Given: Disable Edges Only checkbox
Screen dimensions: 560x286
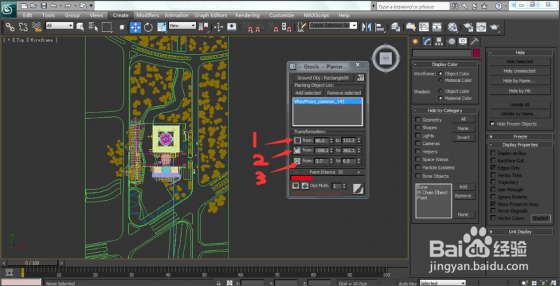Looking at the screenshot, I should 493,168.
